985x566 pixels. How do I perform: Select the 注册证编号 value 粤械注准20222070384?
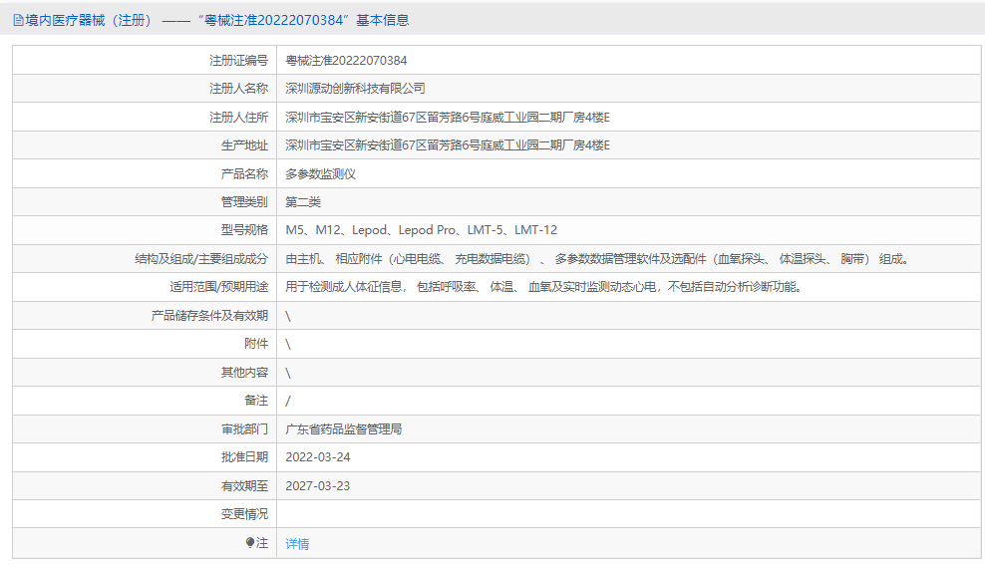click(346, 61)
